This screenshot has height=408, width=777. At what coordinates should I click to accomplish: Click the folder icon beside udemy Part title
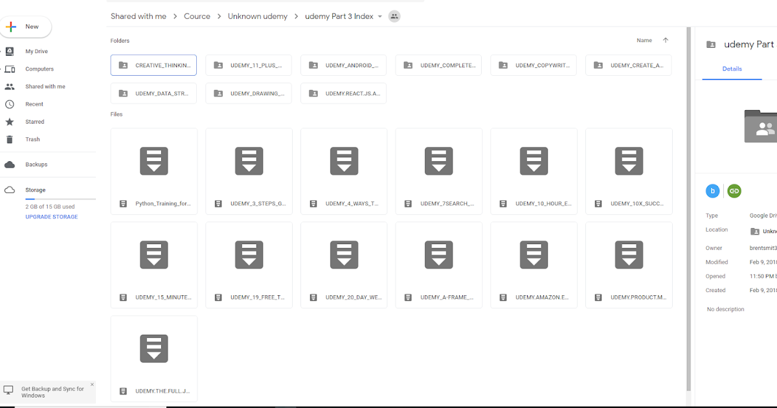[711, 45]
